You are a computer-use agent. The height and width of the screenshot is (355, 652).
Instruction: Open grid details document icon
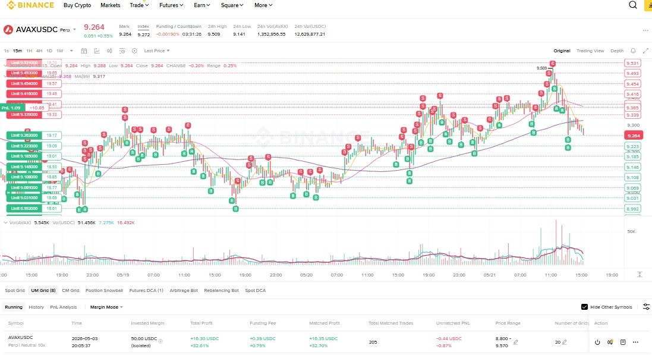click(x=623, y=342)
